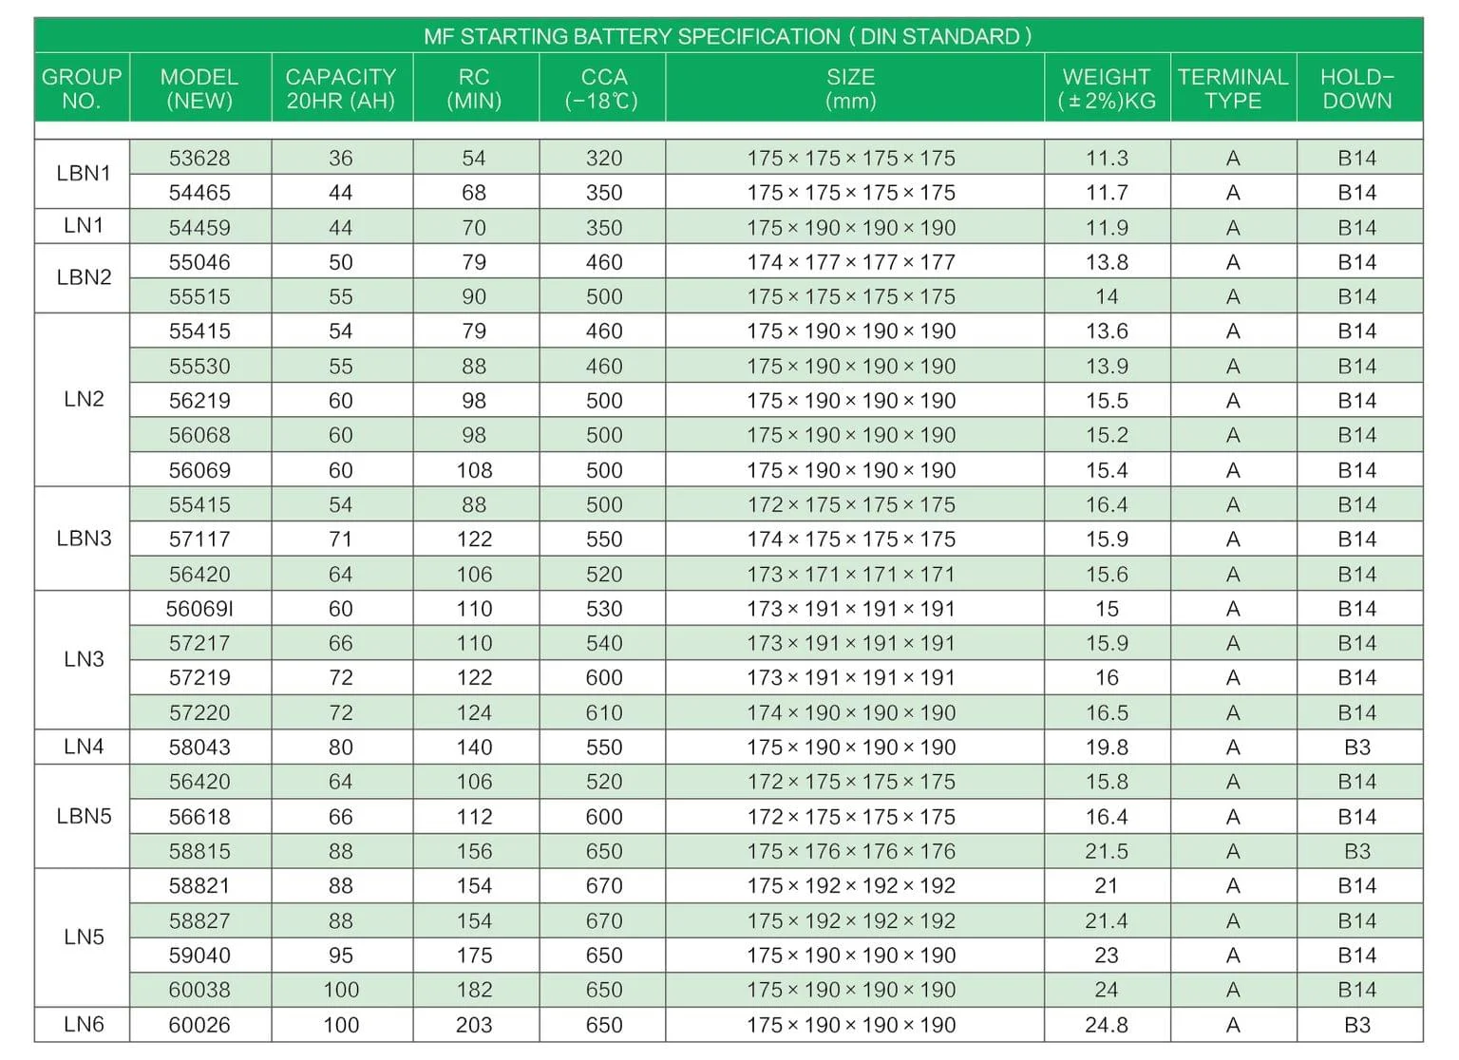Screen dimensions: 1459x1060
Task: Click the HOLD-DOWN column header
Action: 1357,88
